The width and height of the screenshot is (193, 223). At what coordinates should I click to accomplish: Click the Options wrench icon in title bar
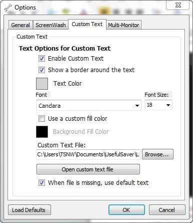(8, 8)
